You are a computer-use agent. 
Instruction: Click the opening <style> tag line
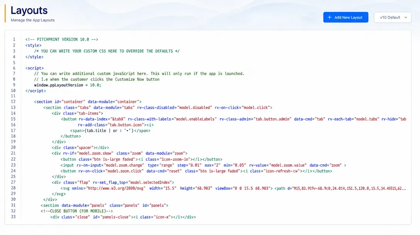34,45
